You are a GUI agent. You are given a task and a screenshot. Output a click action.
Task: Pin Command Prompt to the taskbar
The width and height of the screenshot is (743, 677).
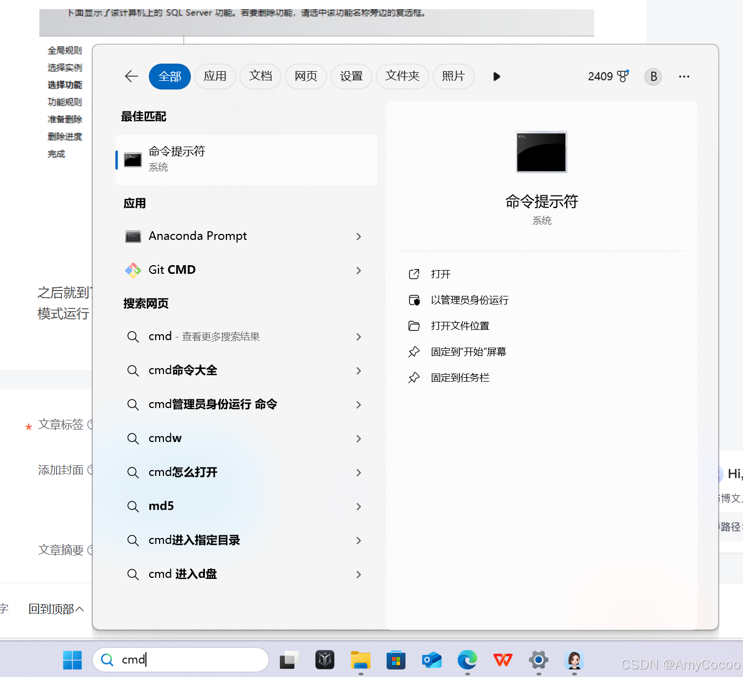click(x=460, y=377)
